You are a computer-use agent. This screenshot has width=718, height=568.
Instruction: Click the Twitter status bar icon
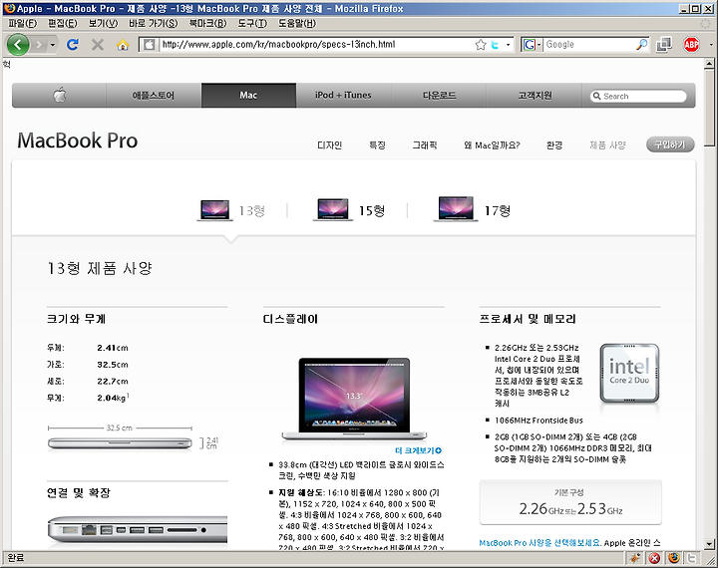pos(692,558)
